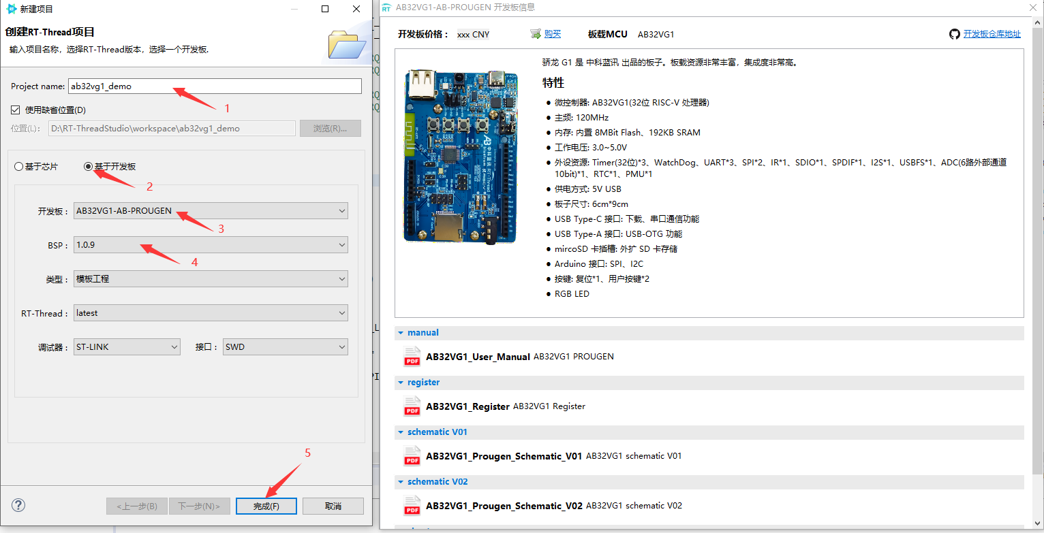Open the 调试器 dropdown showing ST-LINK

click(127, 347)
